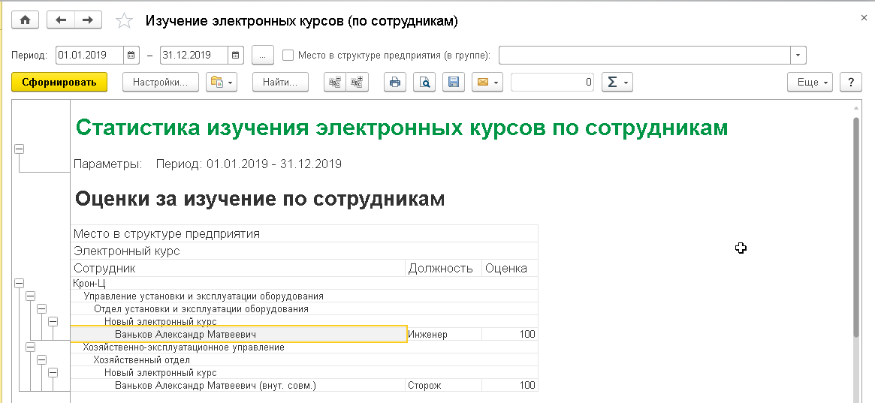875x403 pixels.
Task: Collapse the Крон-Ц group in the tree
Action: [19, 284]
